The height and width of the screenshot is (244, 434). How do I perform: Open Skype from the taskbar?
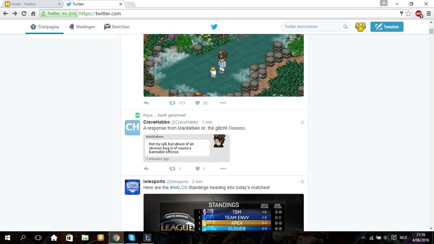click(x=131, y=238)
